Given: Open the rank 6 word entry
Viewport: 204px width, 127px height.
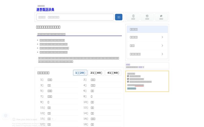Looking at the screenshot, I should coord(92,91).
